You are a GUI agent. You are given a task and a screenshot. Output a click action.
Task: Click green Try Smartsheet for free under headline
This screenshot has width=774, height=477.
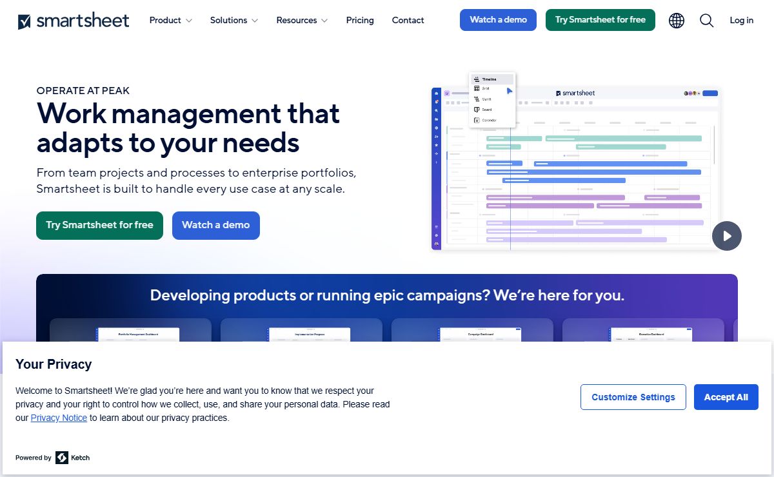(x=99, y=226)
